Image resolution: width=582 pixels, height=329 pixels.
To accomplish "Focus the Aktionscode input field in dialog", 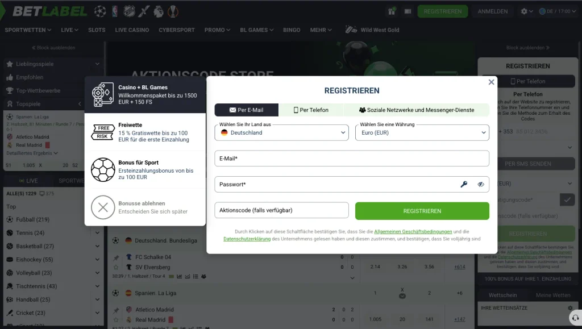I will (x=282, y=210).
